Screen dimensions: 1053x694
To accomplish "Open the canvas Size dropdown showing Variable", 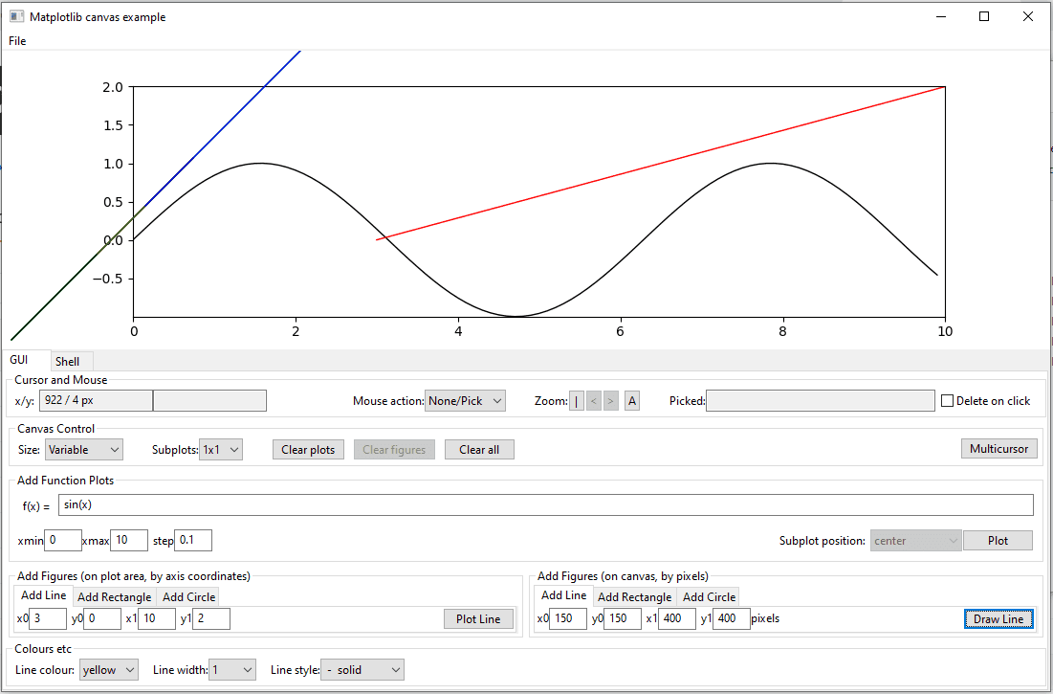I will (83, 448).
